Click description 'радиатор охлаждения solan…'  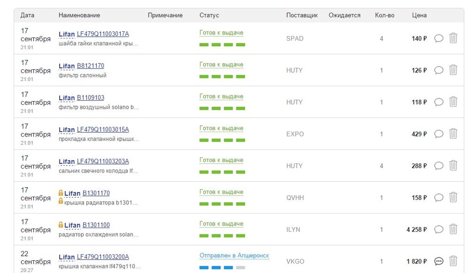[99, 234]
